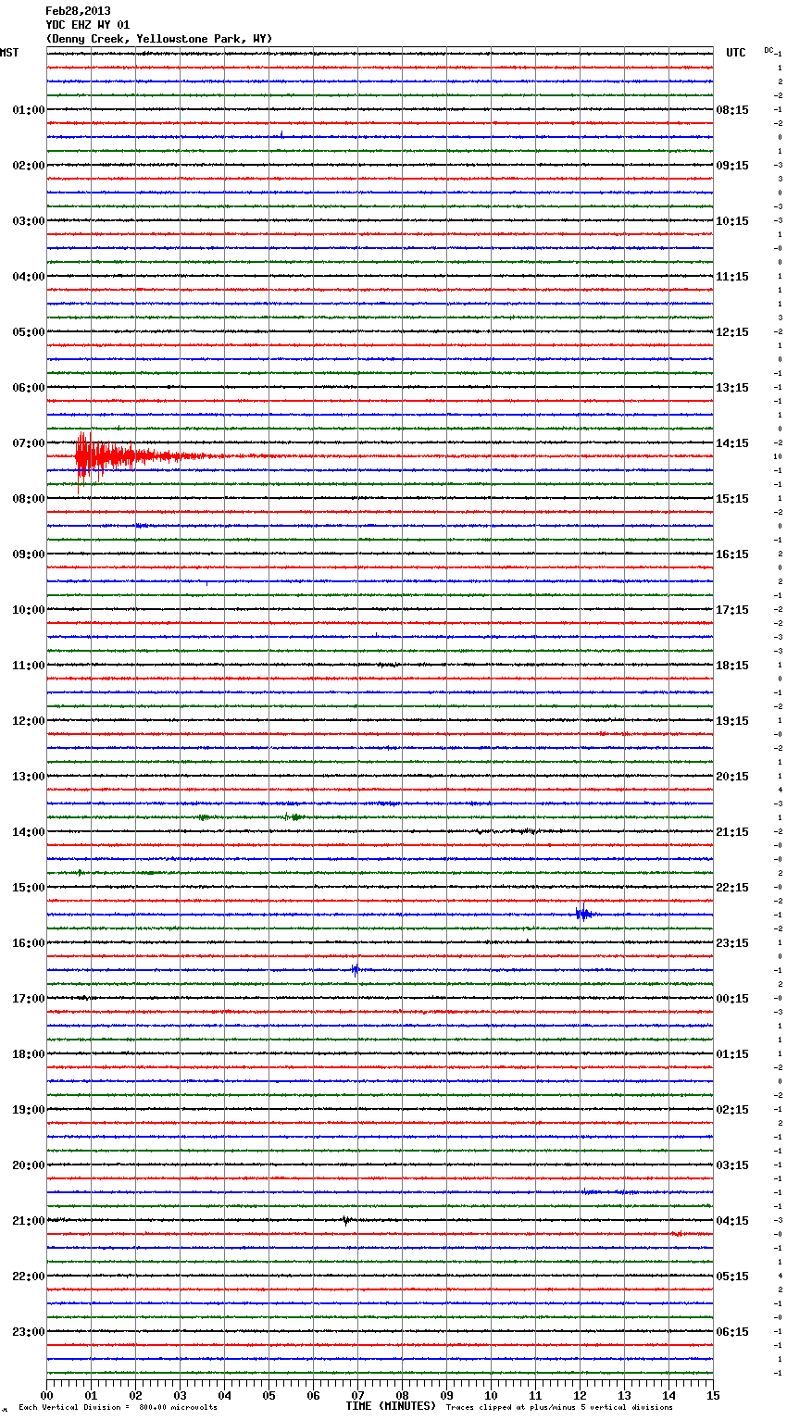
Task: Click the date label Feb28,2013
Action: (x=78, y=11)
